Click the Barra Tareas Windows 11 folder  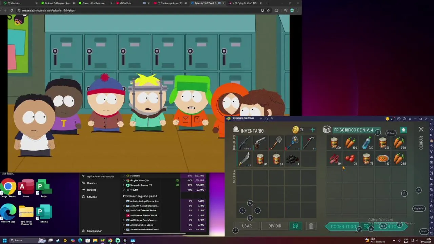(x=26, y=215)
